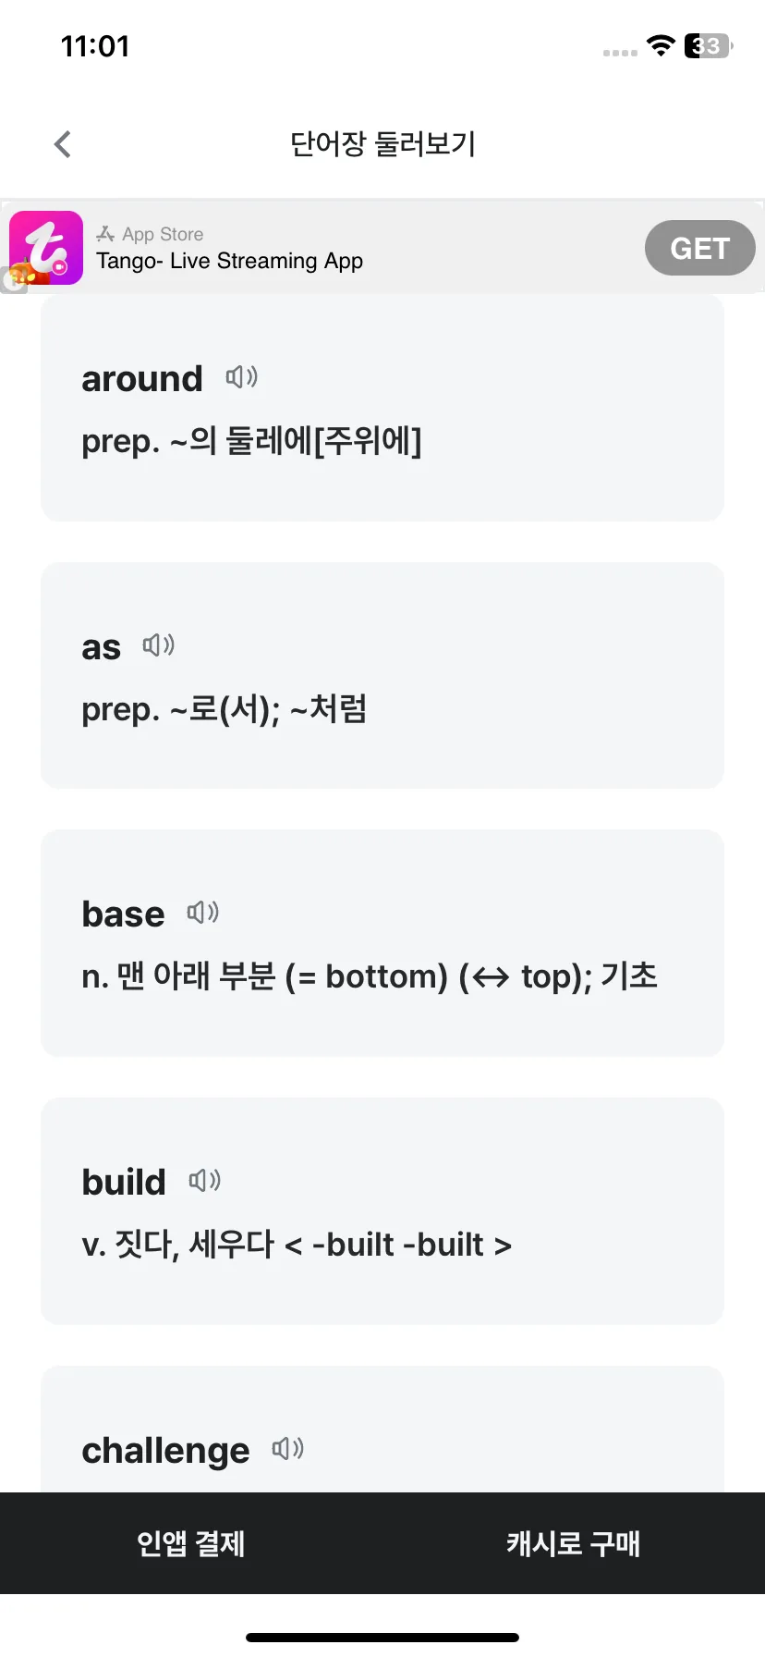This screenshot has height=1657, width=765.
Task: Tap the battery indicator in status bar
Action: coord(709,45)
